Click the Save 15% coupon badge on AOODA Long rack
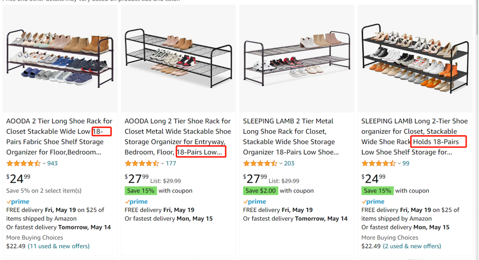The image size is (479, 260). [141, 191]
